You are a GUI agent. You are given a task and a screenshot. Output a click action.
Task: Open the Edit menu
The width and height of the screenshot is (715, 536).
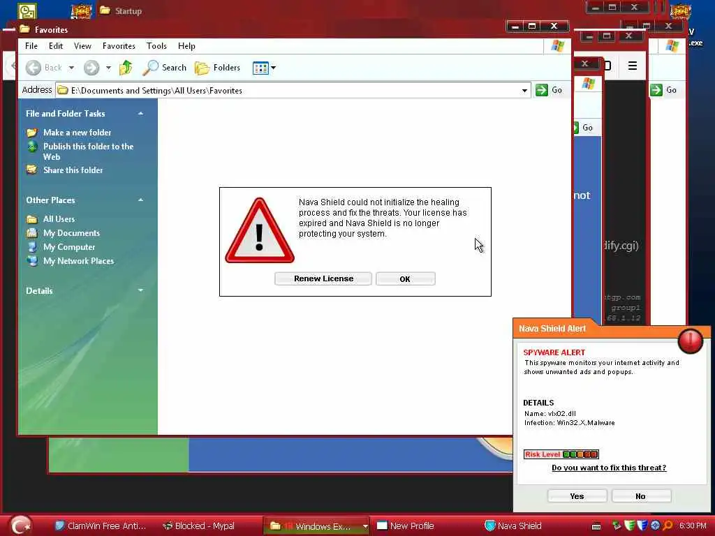[x=56, y=45]
